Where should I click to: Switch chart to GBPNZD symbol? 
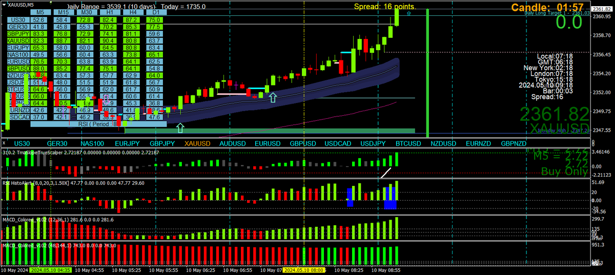514,144
